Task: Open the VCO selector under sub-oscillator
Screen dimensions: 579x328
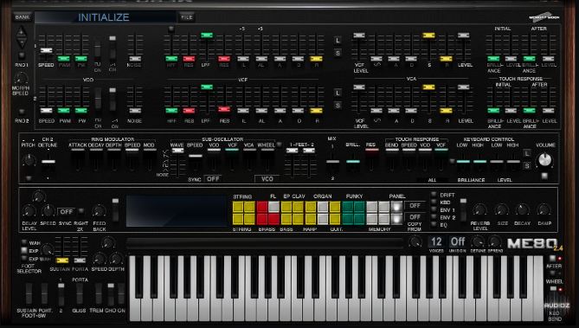Action: point(267,179)
